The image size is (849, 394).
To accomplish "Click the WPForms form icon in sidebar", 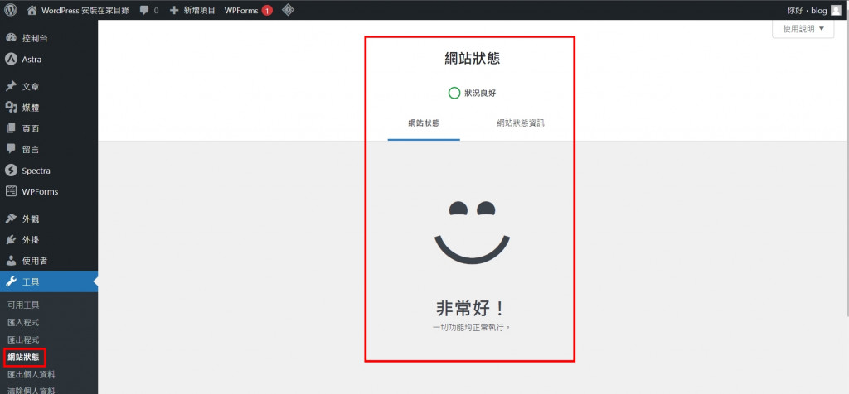I will 11,191.
